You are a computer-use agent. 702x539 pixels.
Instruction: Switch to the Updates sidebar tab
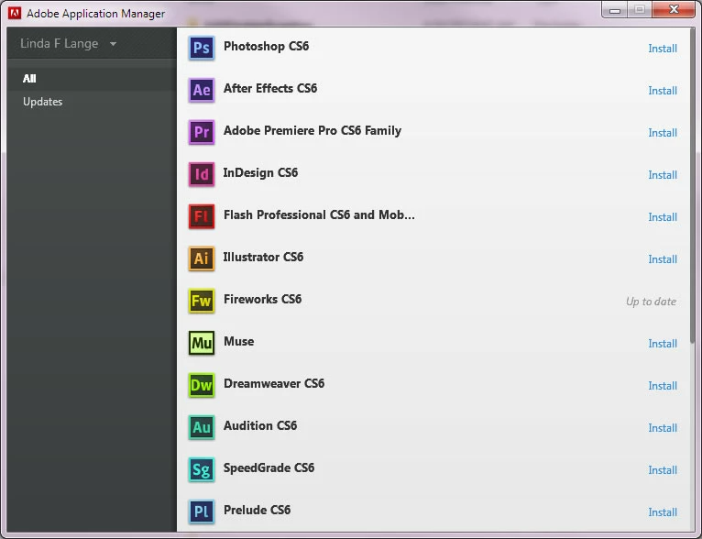pyautogui.click(x=92, y=102)
